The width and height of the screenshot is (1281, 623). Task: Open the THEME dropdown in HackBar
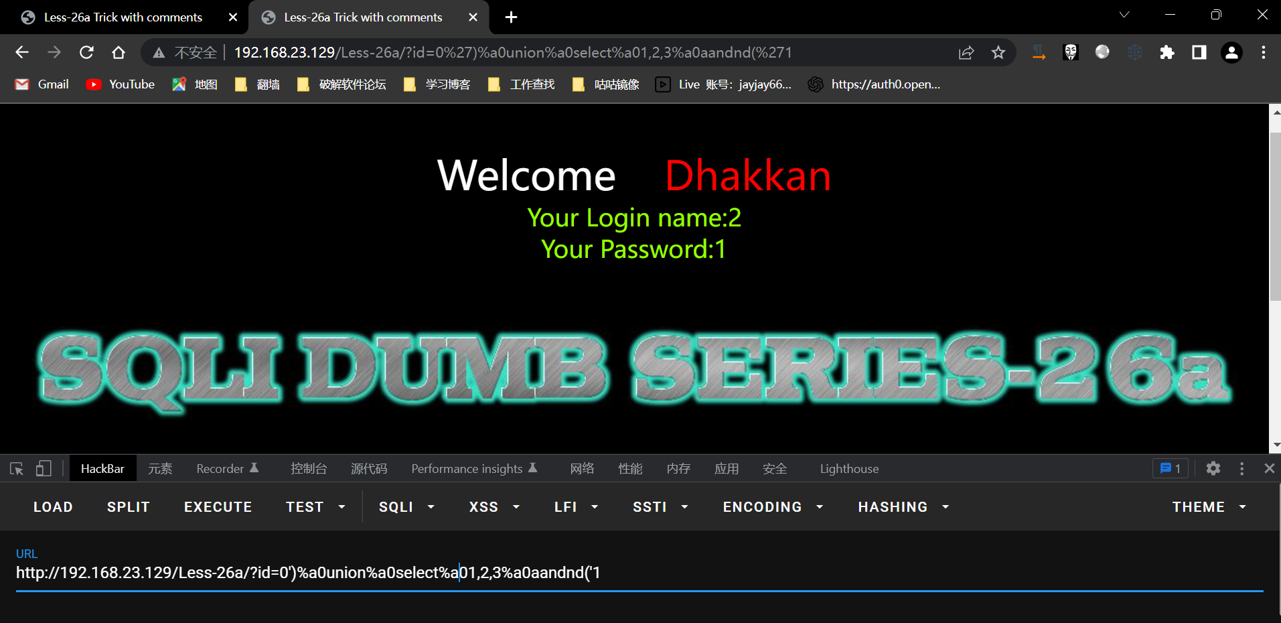pos(1209,507)
